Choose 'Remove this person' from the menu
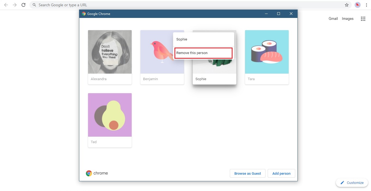The image size is (371, 191). point(203,53)
